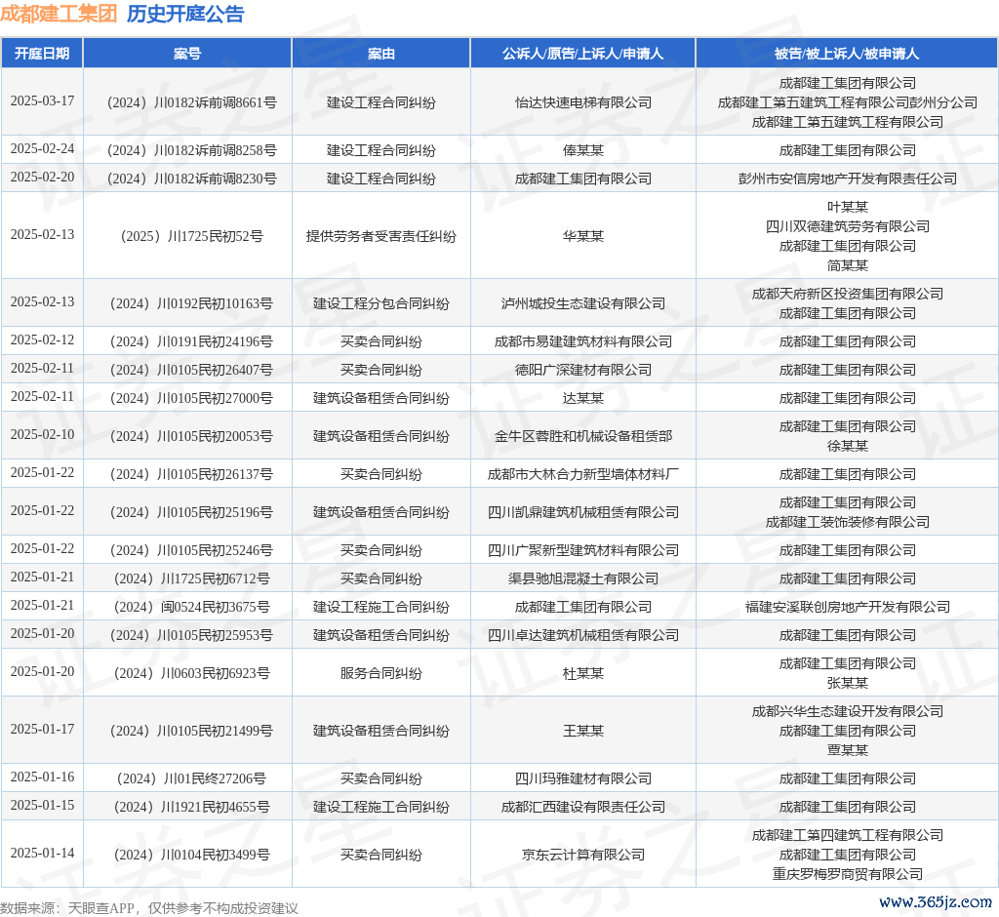
Task: Click plaintiff 成都市大林合力新型墙体材料厂
Action: tap(583, 474)
